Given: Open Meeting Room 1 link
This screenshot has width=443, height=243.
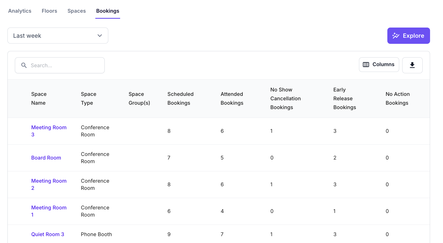Looking at the screenshot, I should pyautogui.click(x=49, y=211).
